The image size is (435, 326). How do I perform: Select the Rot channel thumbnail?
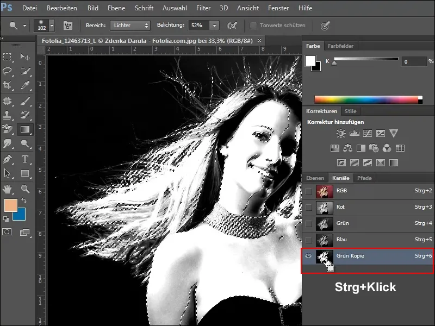(324, 208)
